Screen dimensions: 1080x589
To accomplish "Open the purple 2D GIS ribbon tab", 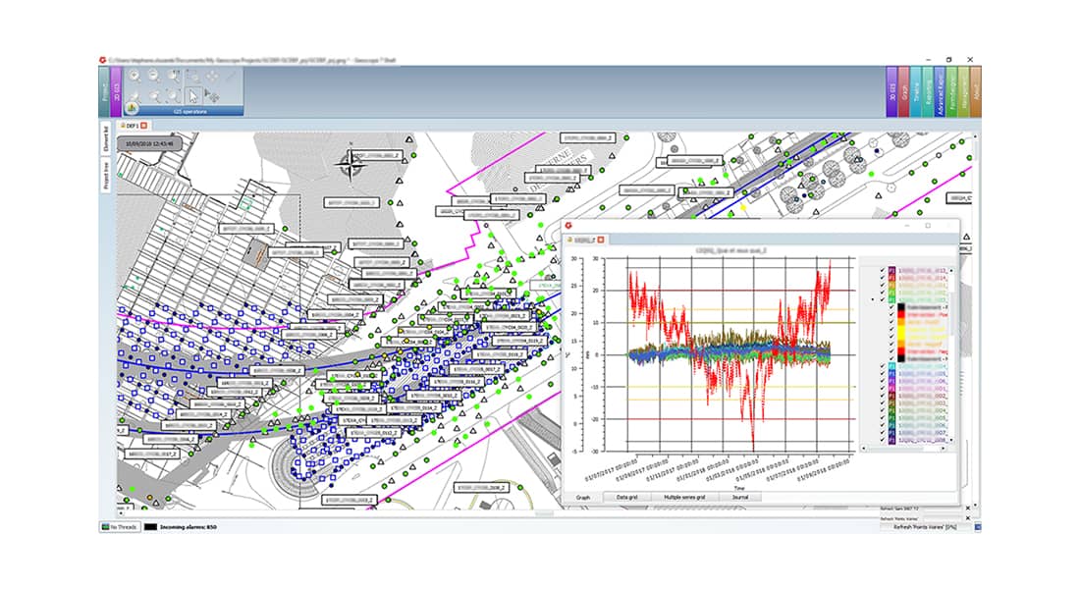I will pos(117,91).
